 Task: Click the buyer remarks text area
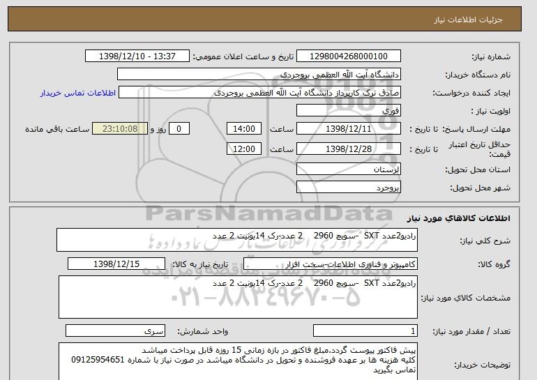[238, 361]
